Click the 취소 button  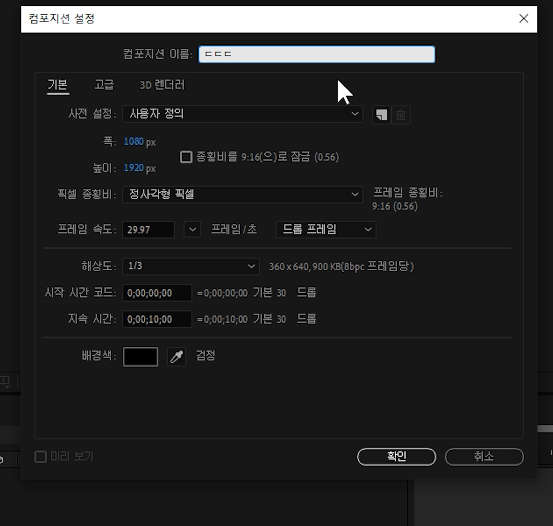tap(484, 456)
